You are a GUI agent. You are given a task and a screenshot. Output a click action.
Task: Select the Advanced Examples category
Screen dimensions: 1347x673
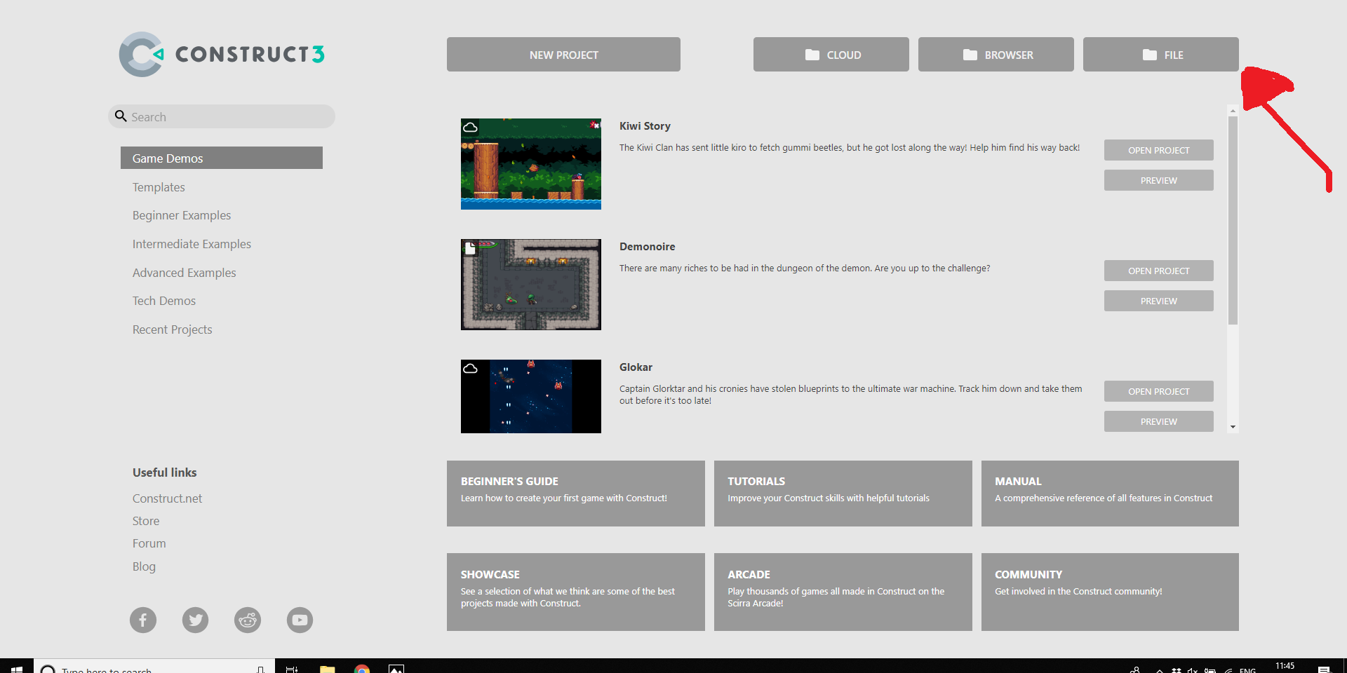coord(184,273)
